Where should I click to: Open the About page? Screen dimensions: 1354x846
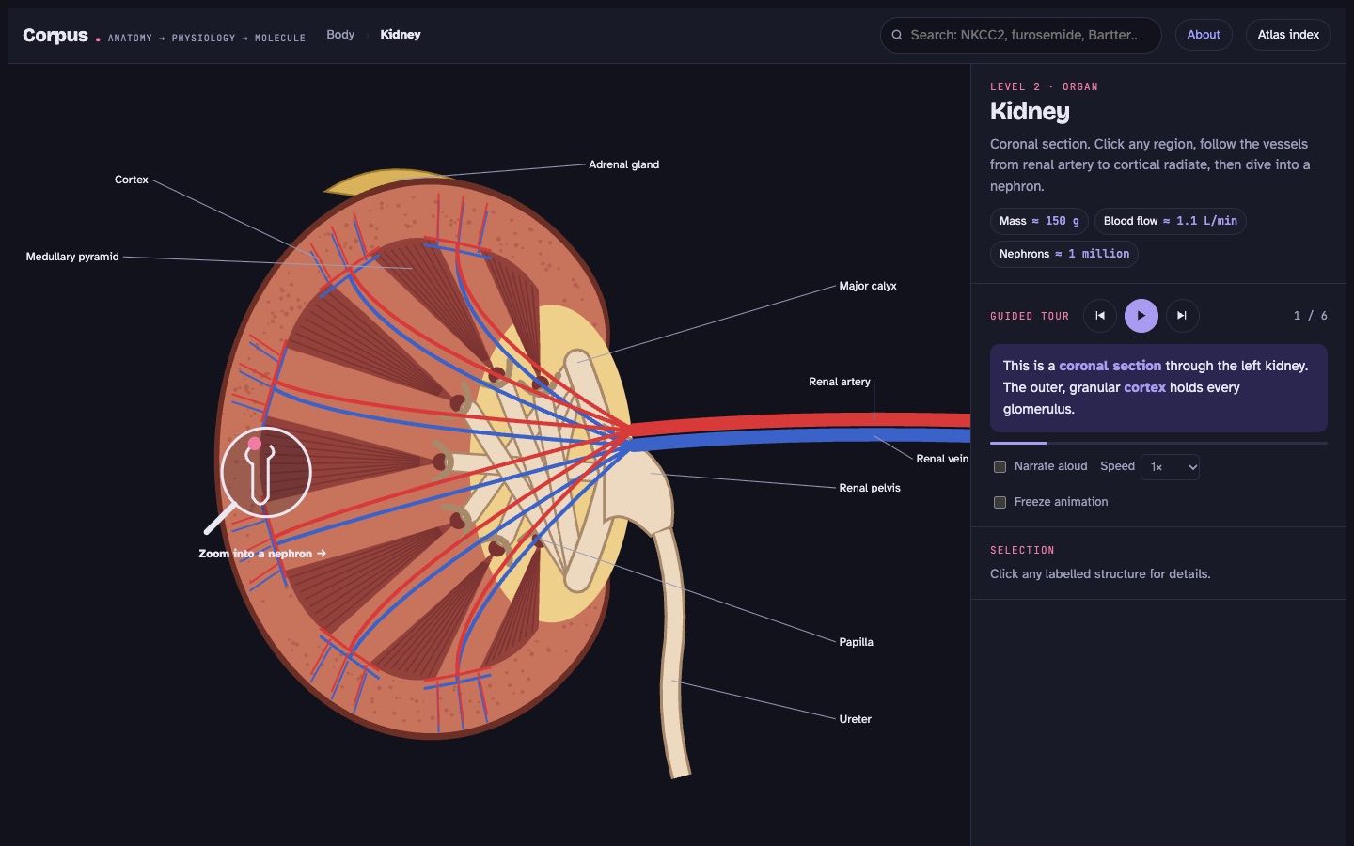coord(1204,35)
